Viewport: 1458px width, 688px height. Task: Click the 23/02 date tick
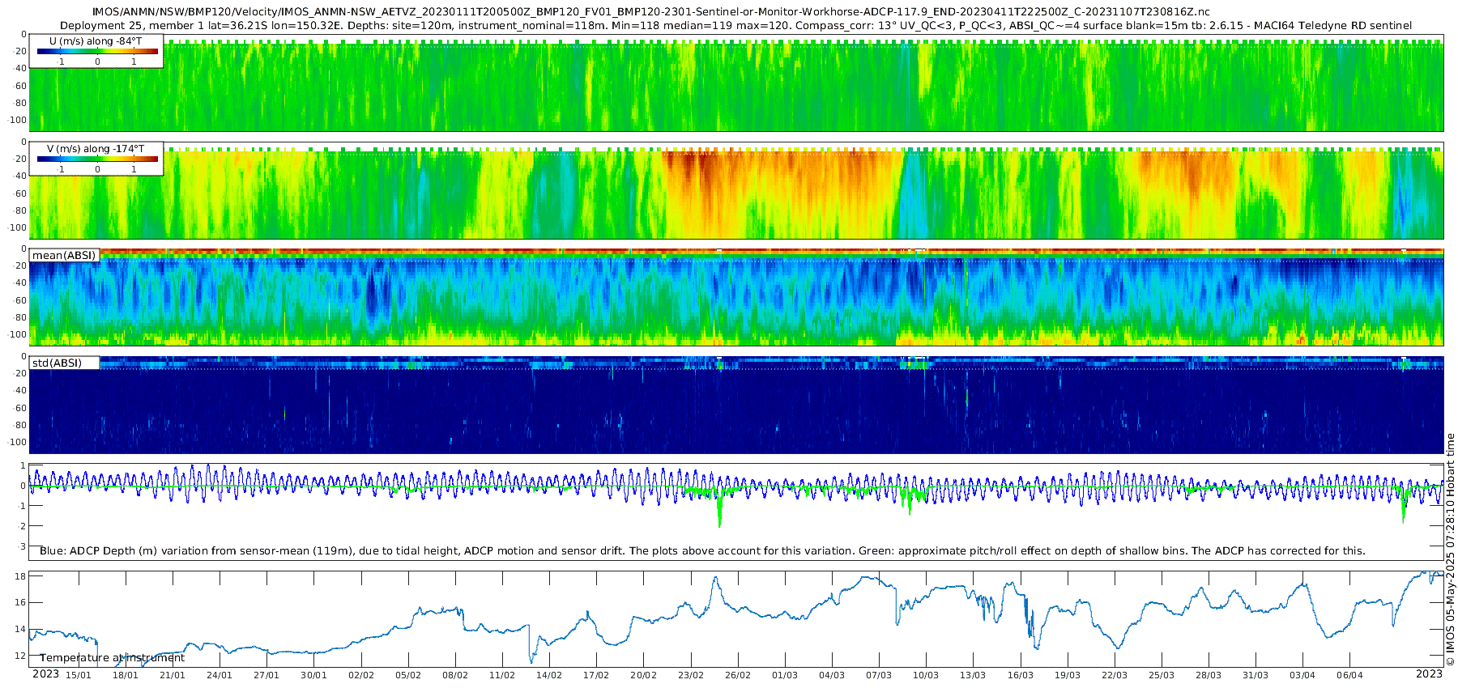[691, 675]
